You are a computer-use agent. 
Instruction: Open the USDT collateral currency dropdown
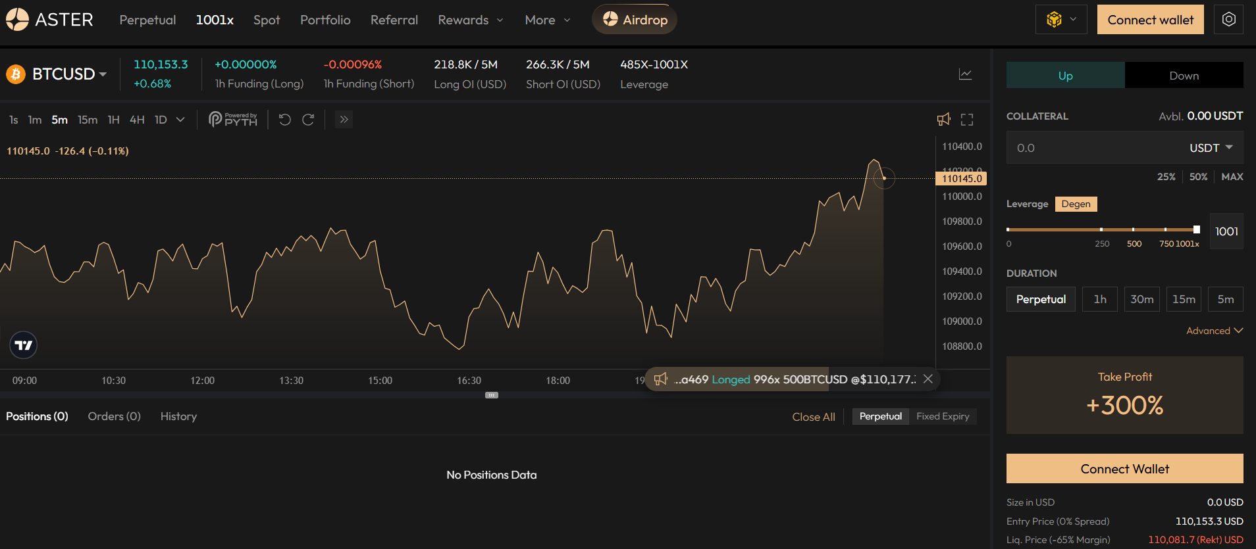(x=1211, y=148)
